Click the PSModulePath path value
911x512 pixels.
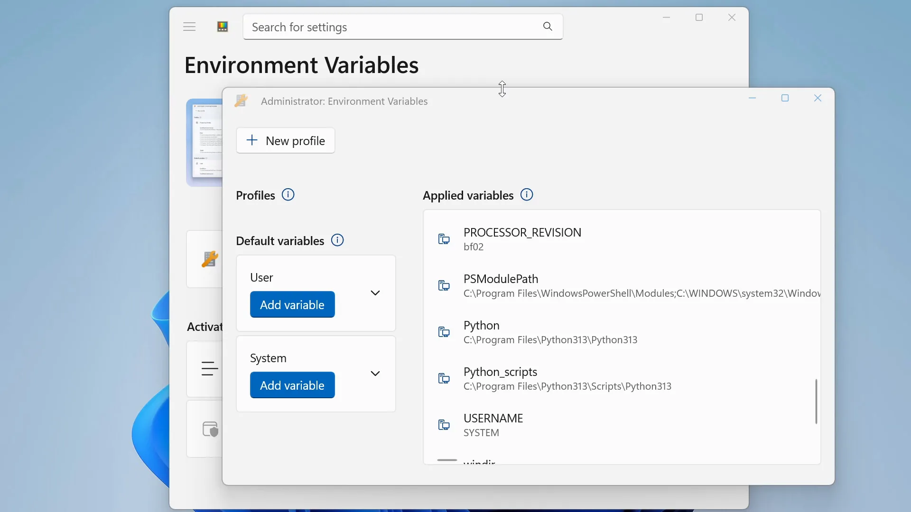tap(642, 293)
